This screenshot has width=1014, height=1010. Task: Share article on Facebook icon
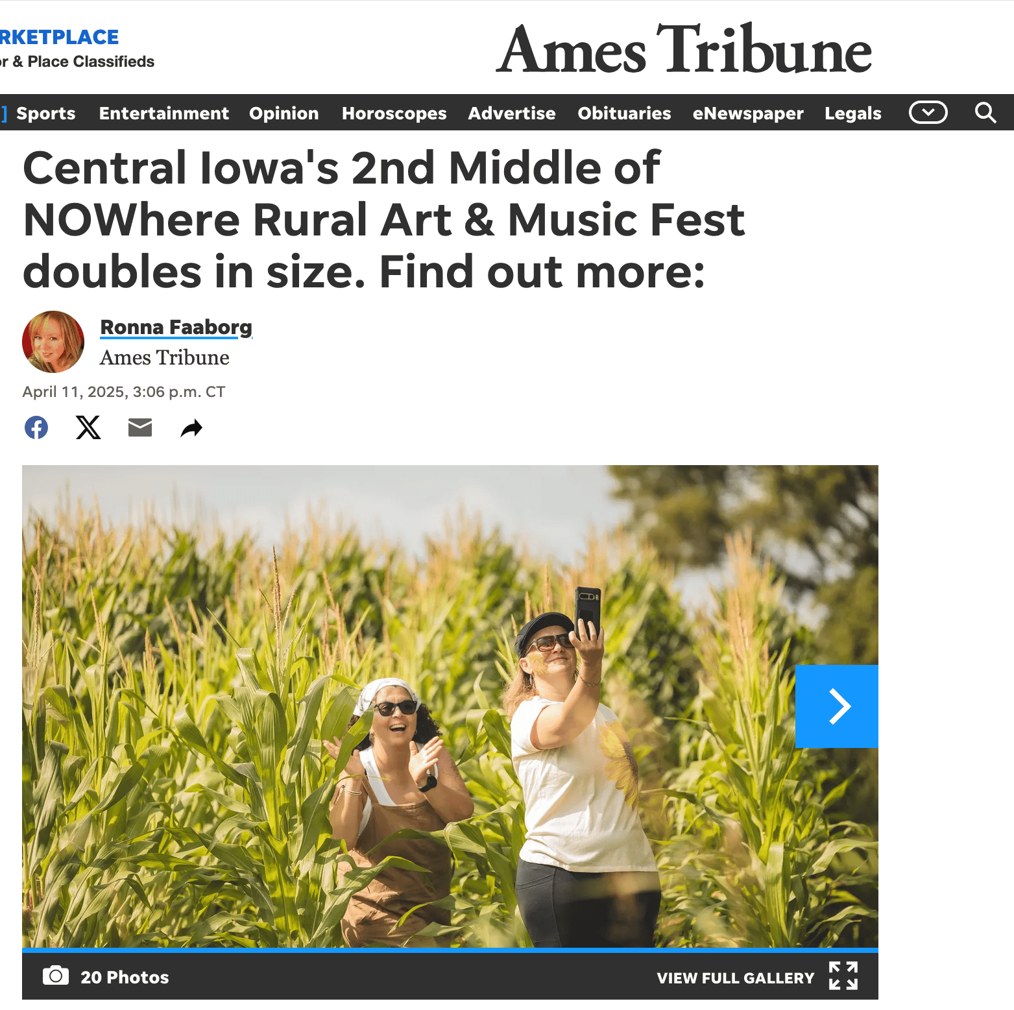coord(36,427)
